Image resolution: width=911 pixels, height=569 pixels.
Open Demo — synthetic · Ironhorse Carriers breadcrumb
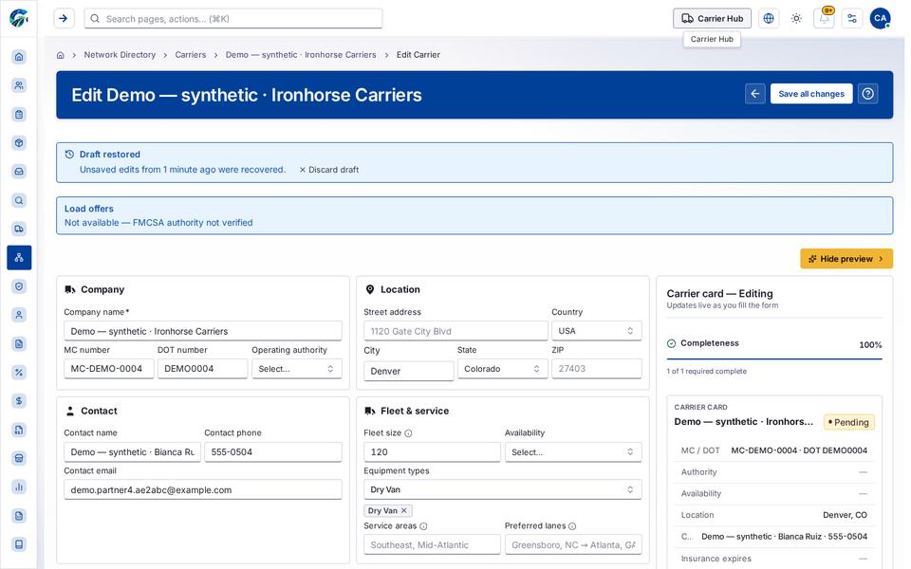point(301,55)
